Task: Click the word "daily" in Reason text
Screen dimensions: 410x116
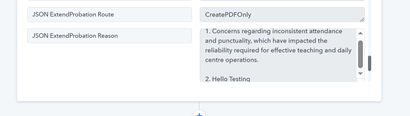Action: pos(344,50)
